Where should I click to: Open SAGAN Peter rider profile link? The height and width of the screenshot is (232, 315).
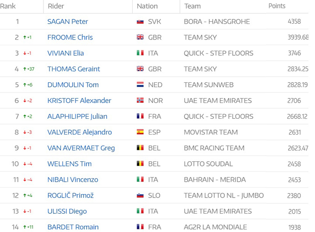click(68, 22)
